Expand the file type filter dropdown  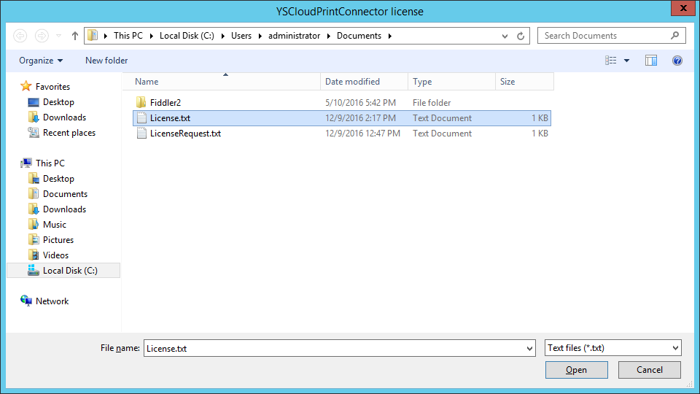pyautogui.click(x=675, y=348)
